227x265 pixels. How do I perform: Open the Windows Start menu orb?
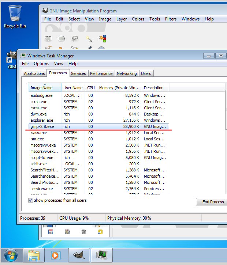[x=11, y=255]
